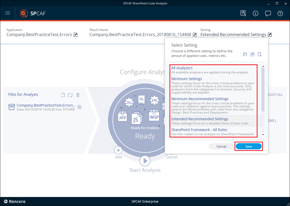Edit the Result Name field

[195, 35]
